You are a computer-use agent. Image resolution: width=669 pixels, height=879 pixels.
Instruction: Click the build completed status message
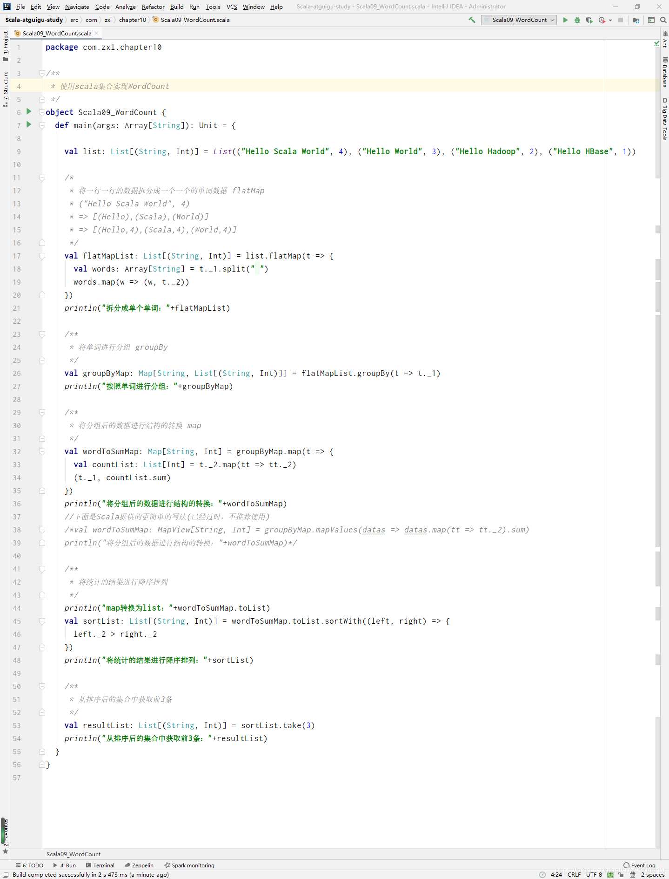[91, 875]
